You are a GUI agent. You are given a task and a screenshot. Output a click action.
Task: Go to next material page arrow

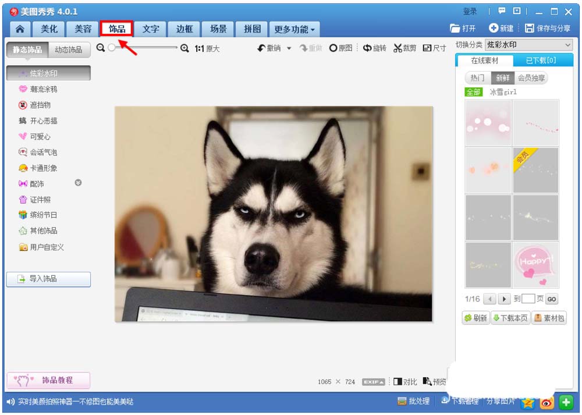(x=504, y=299)
